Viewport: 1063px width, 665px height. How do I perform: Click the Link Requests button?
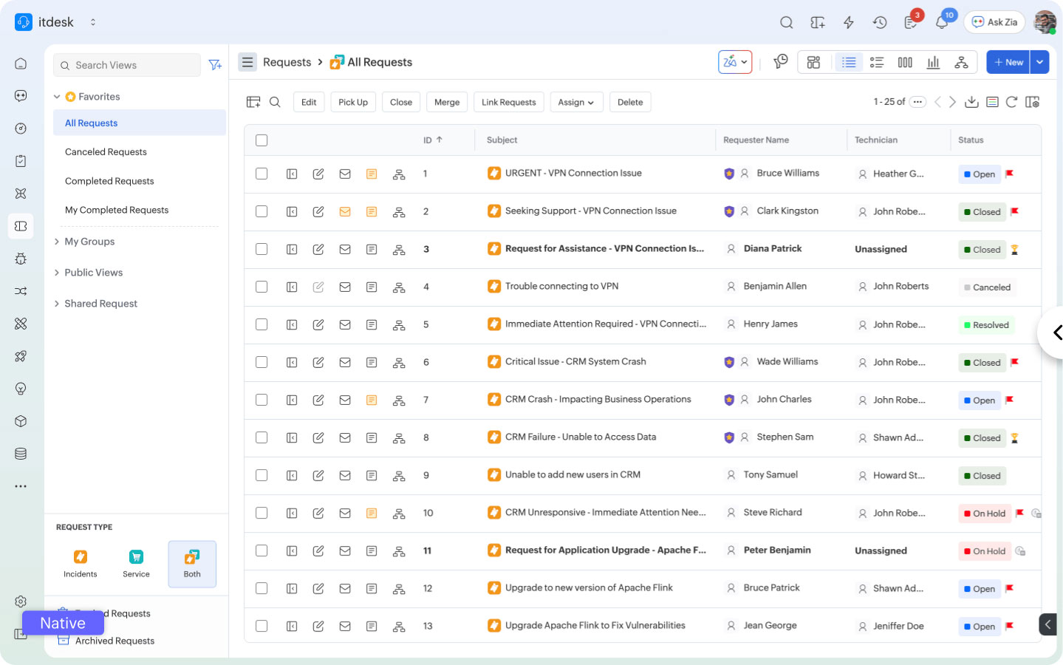coord(509,102)
